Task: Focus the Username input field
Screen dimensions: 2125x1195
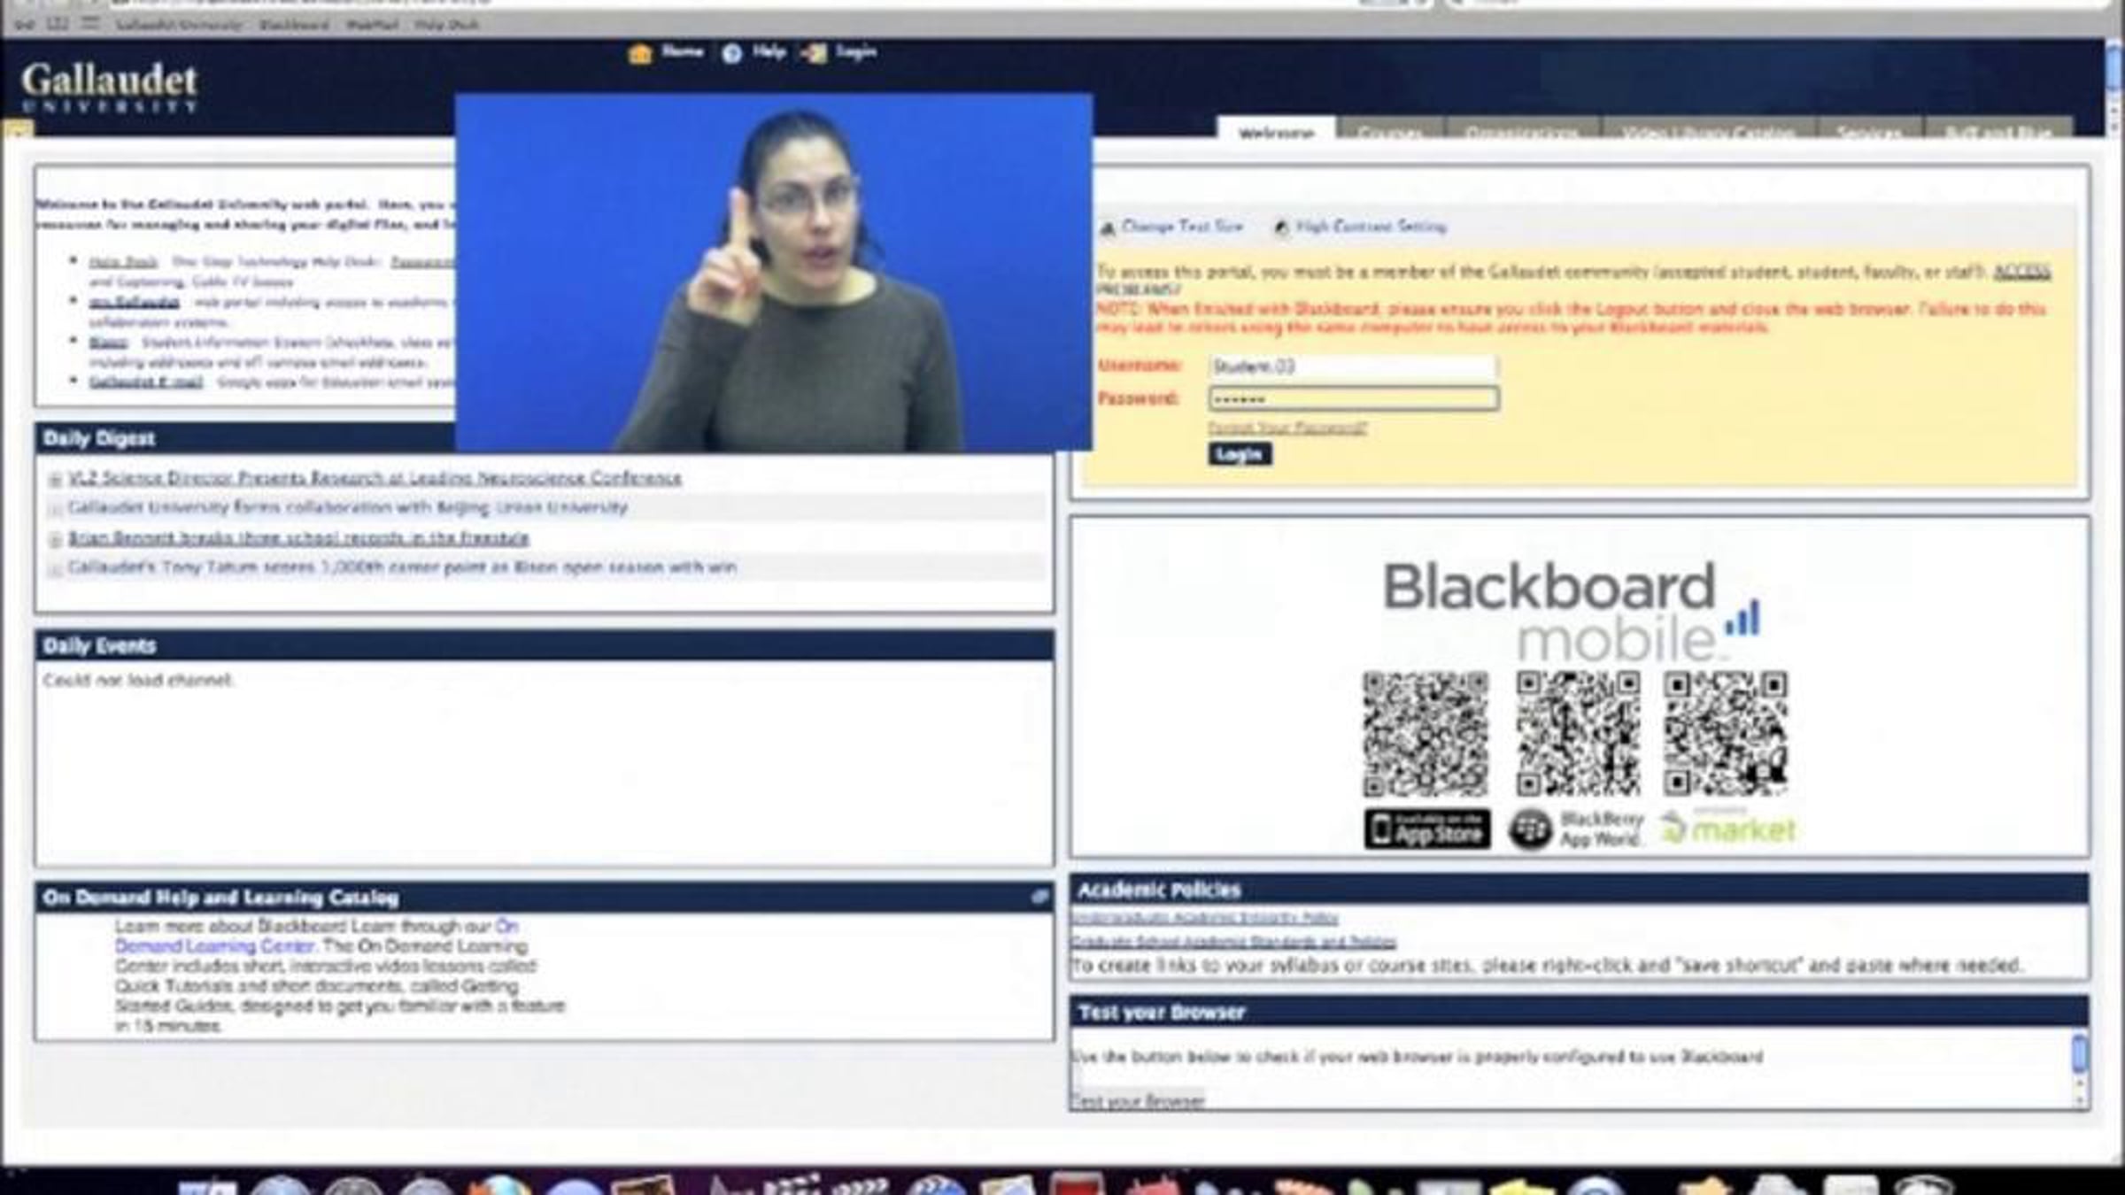Action: pos(1353,366)
